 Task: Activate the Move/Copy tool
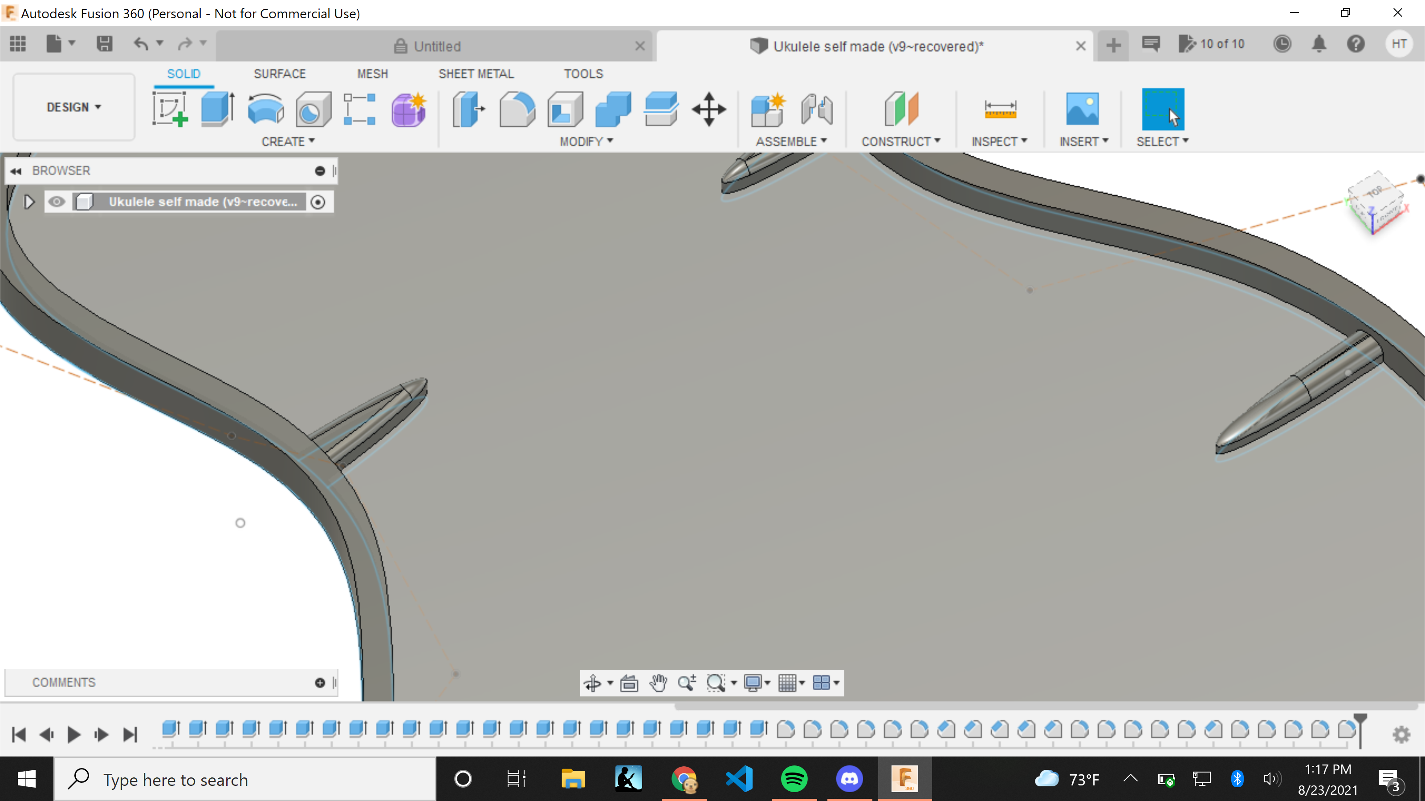(x=708, y=109)
